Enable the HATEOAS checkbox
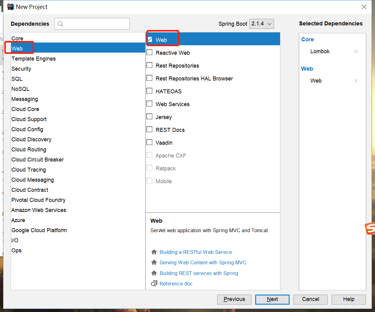The width and height of the screenshot is (375, 312). coord(150,91)
